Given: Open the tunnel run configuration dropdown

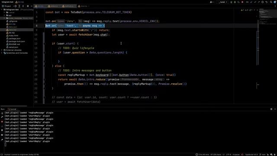Looking at the screenshot, I should [223, 2].
